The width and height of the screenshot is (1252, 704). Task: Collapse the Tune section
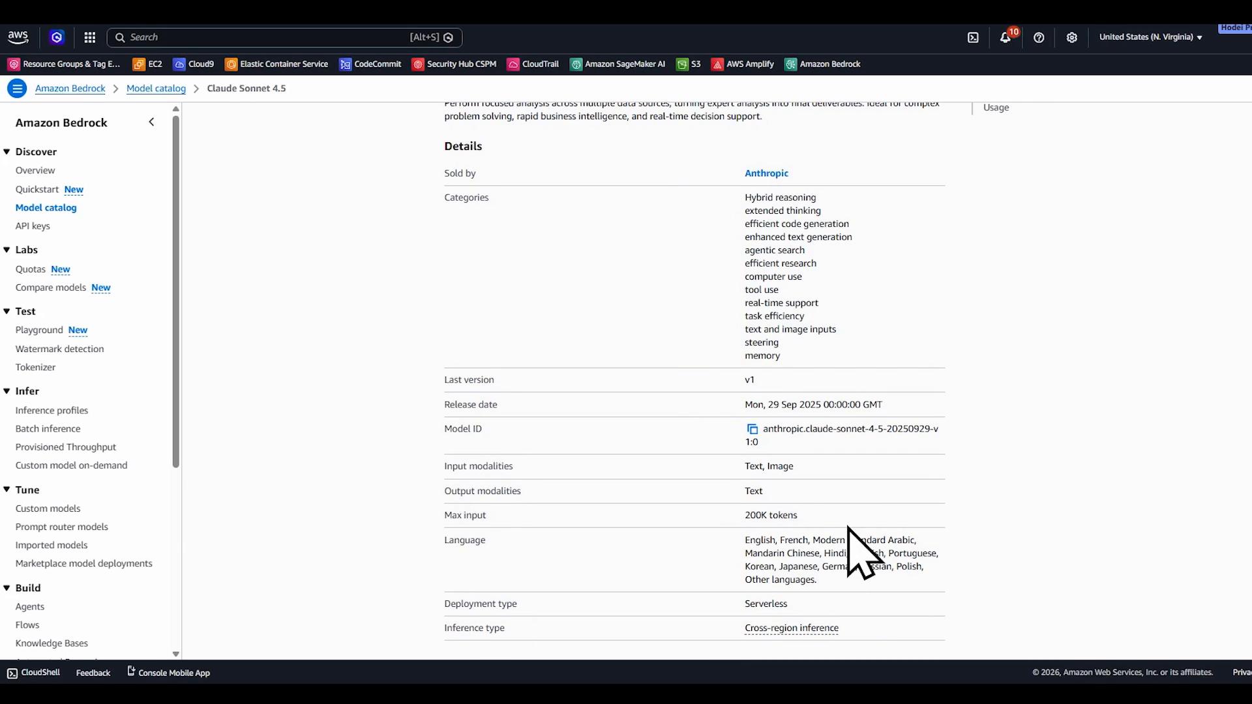click(7, 490)
